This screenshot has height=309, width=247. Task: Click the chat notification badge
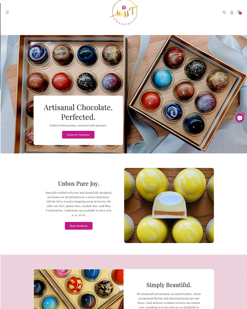tap(243, 114)
